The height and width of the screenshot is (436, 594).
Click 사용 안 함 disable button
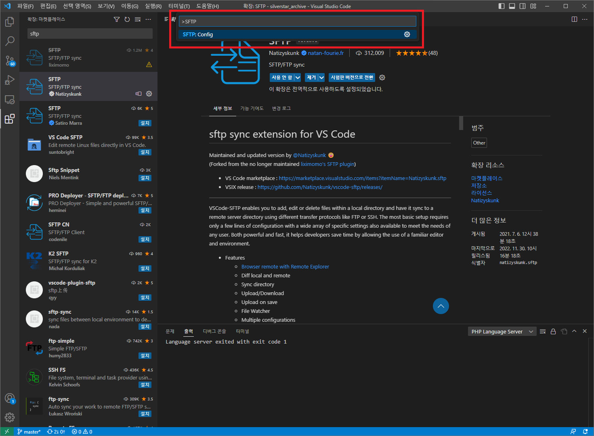282,78
